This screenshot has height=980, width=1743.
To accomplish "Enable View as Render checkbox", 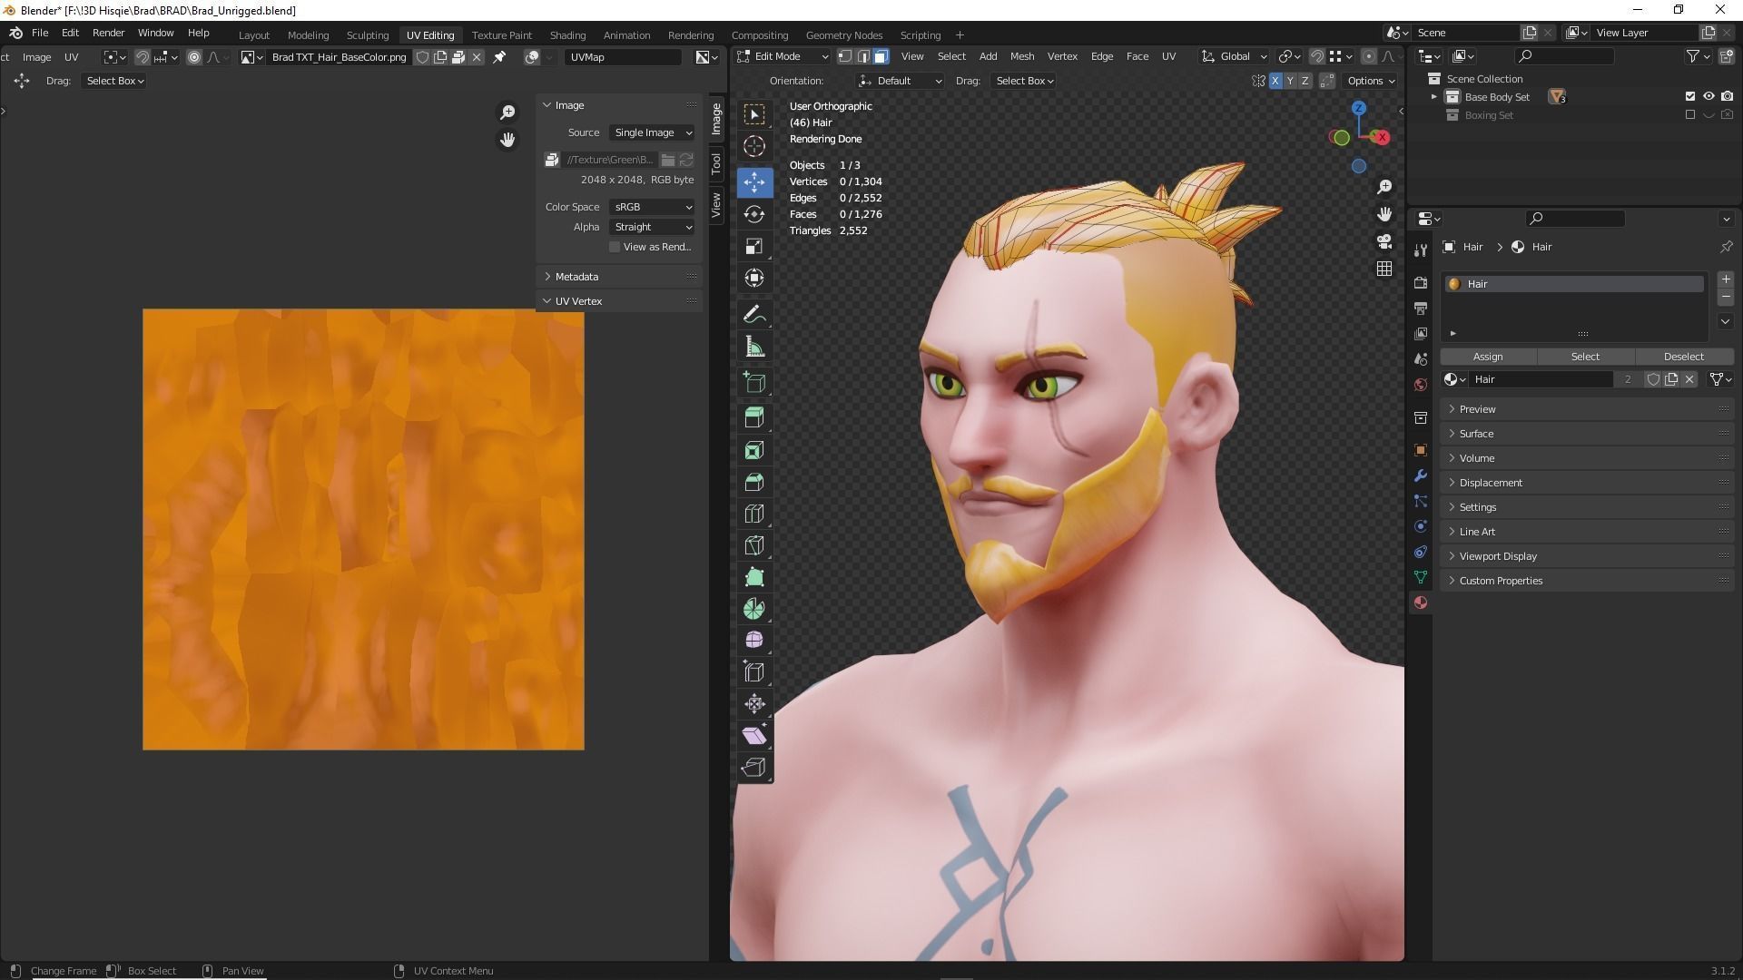I will (615, 247).
